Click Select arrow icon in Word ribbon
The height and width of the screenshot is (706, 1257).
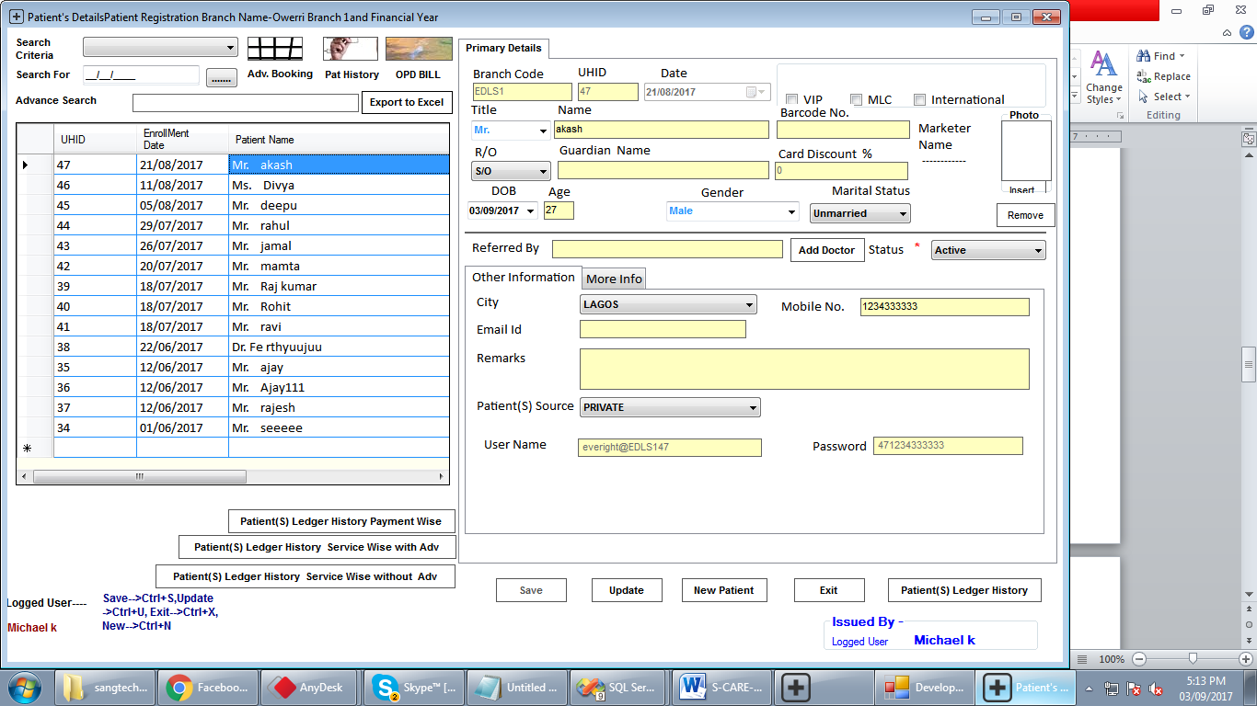[1144, 97]
